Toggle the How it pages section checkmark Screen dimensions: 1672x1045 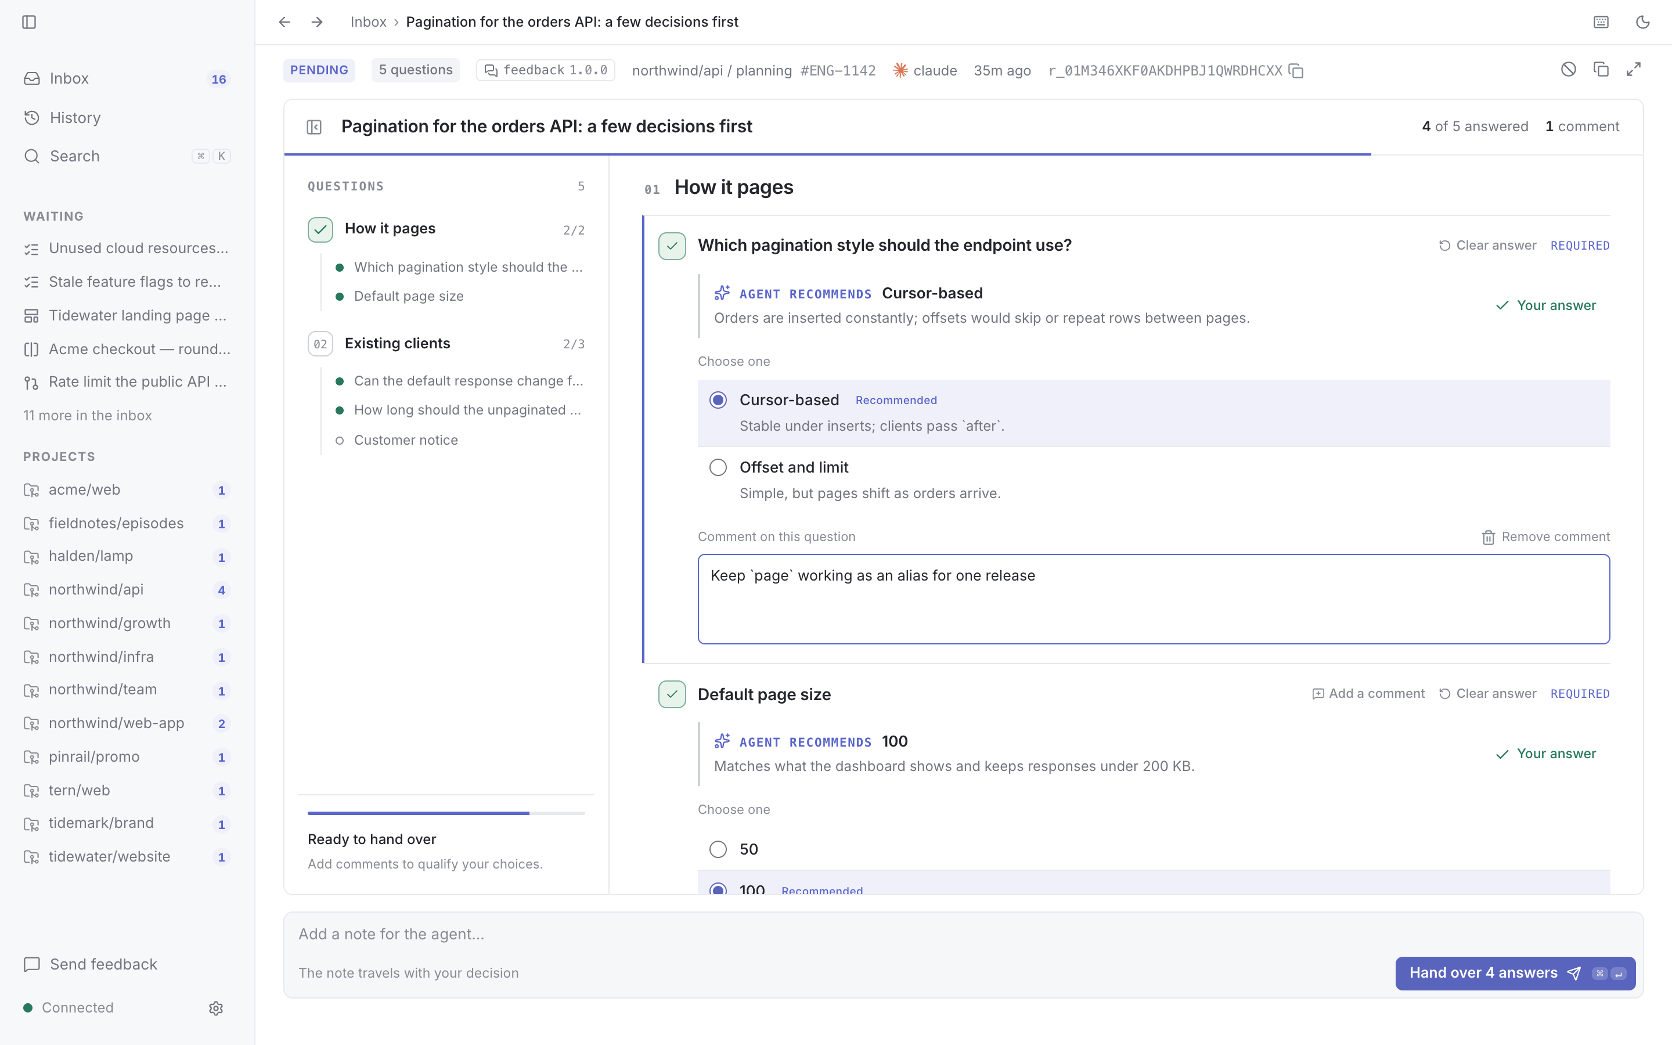(320, 229)
